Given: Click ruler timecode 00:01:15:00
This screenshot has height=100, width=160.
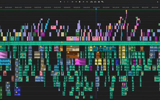Looking at the screenshot, I should tap(135, 7).
